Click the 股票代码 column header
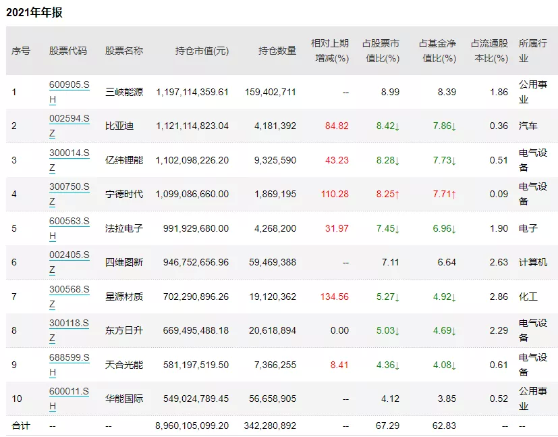The image size is (558, 437). (68, 51)
